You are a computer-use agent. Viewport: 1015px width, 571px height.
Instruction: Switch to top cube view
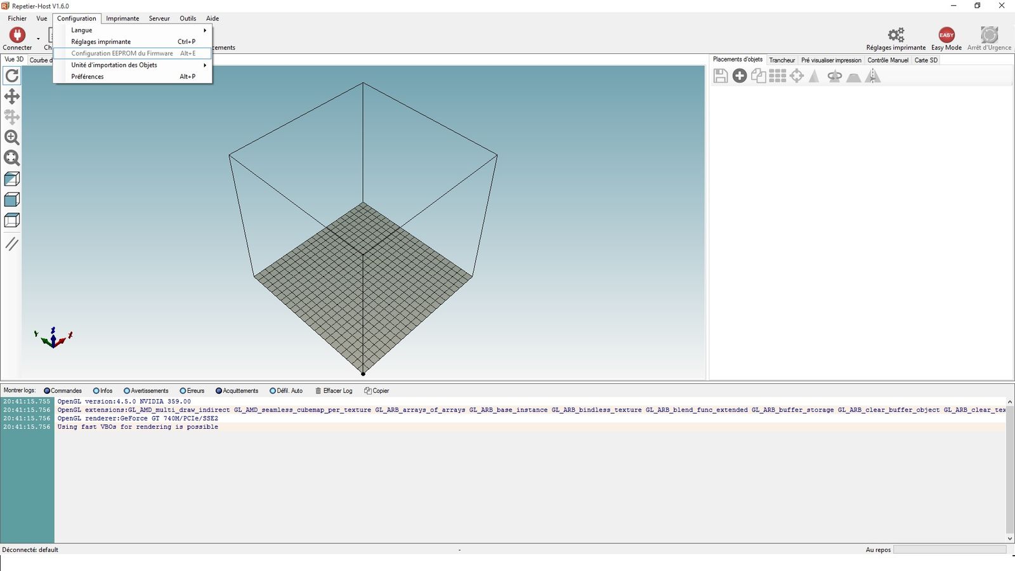pyautogui.click(x=12, y=220)
